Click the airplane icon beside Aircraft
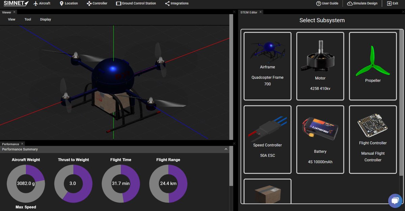The width and height of the screenshot is (405, 211). pos(36,3)
